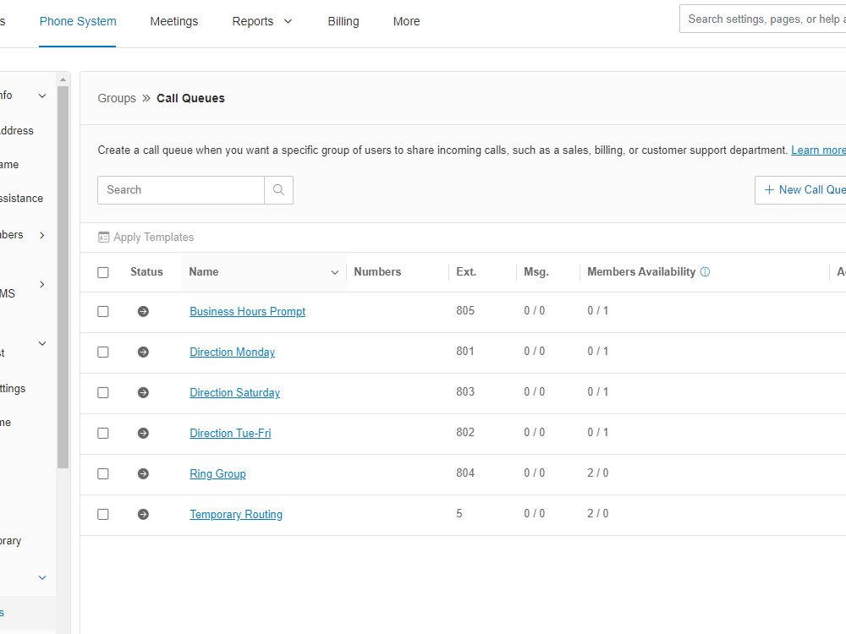Click the search magnifier icon beside the queue search box

point(278,189)
